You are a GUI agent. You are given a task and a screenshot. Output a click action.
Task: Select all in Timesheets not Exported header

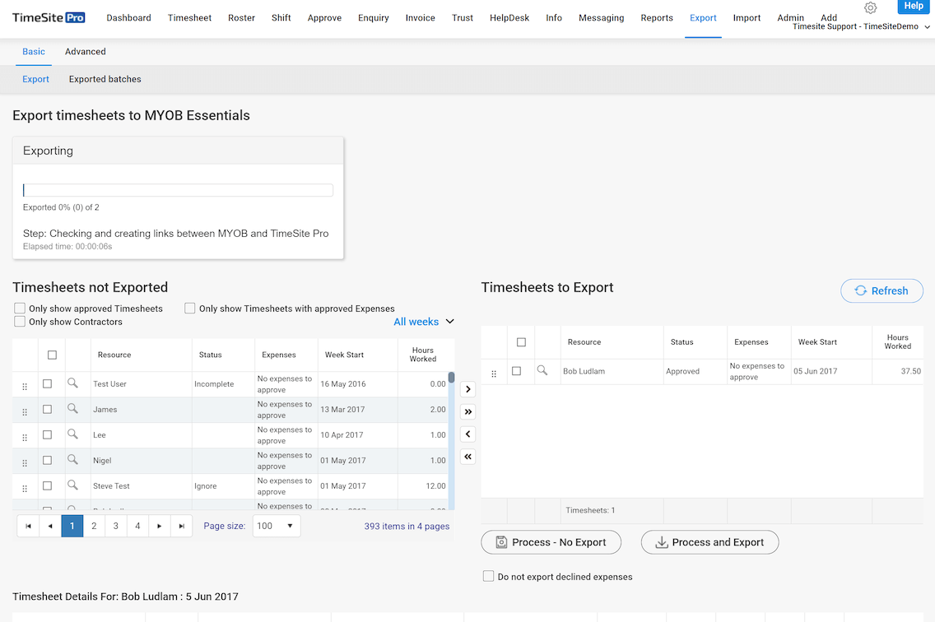pyautogui.click(x=52, y=355)
